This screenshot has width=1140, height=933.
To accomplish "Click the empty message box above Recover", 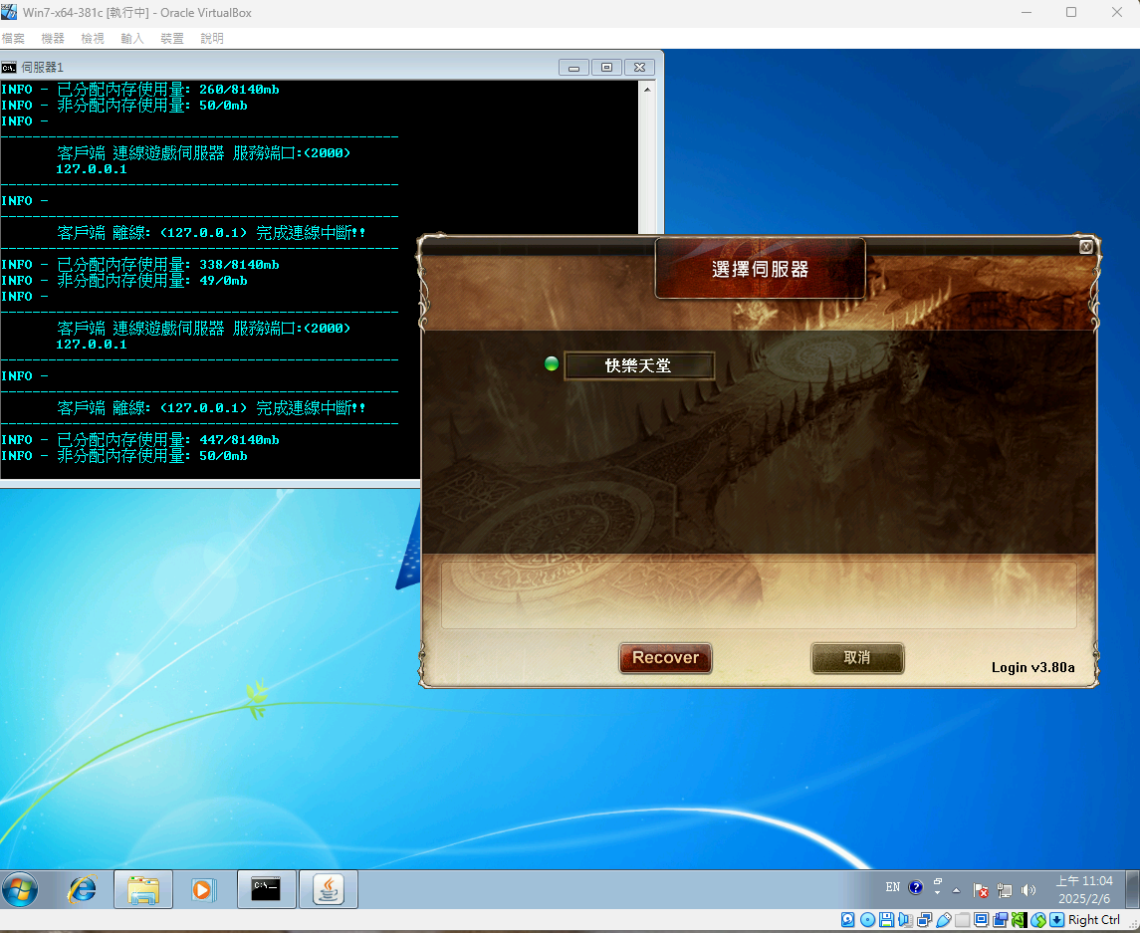I will pyautogui.click(x=759, y=594).
